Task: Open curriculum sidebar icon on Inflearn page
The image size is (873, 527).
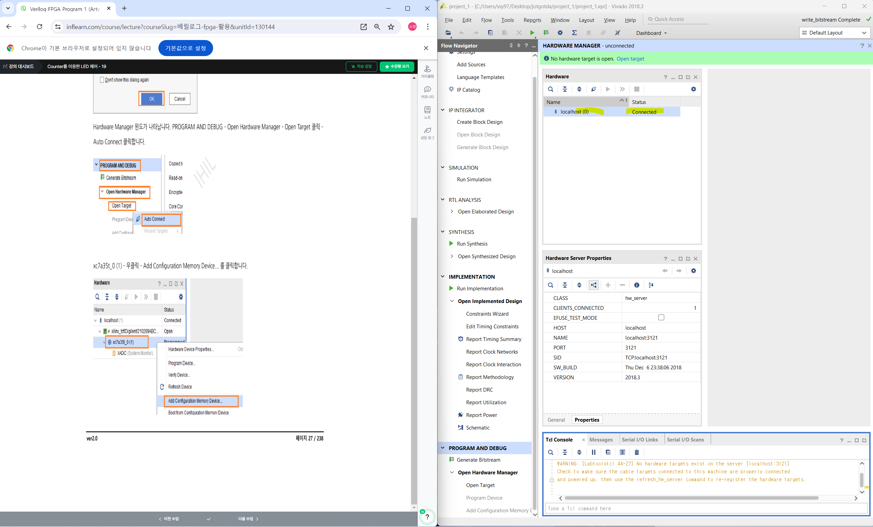Action: click(427, 71)
